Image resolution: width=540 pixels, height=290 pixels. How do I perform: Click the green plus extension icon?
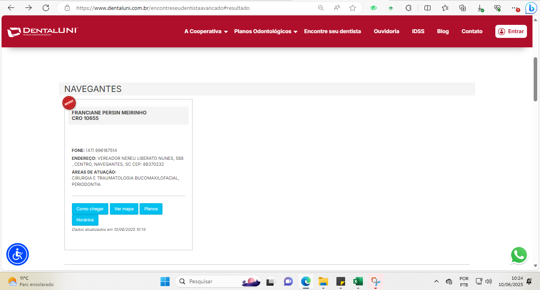click(391, 8)
